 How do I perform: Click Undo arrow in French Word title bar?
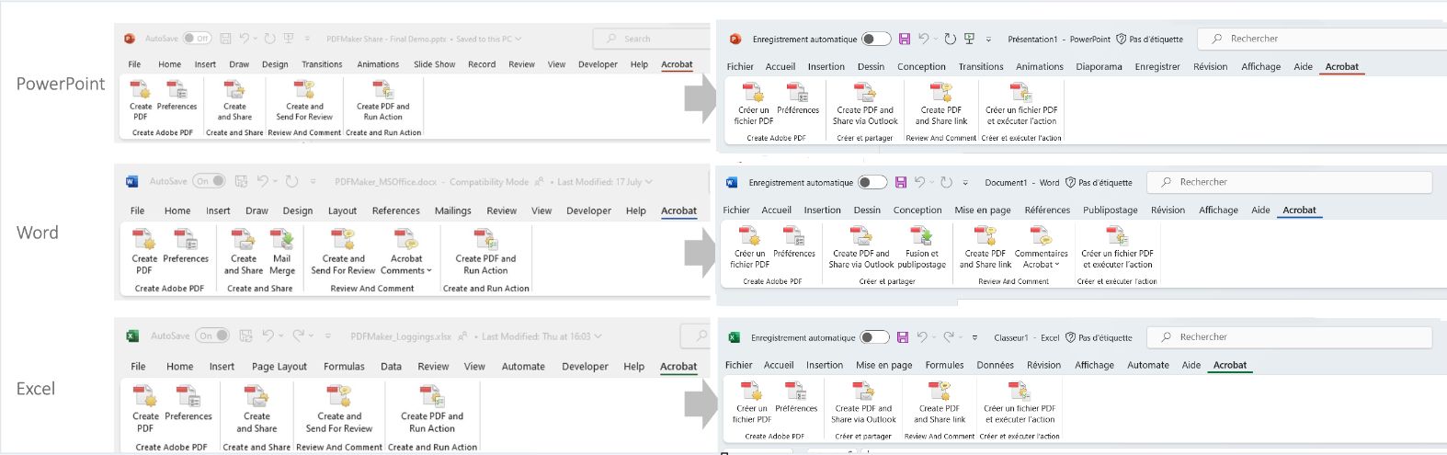(x=920, y=183)
